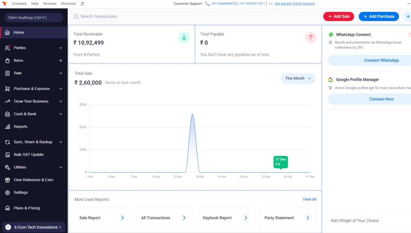
Task: Open the Company menu
Action: (19, 4)
